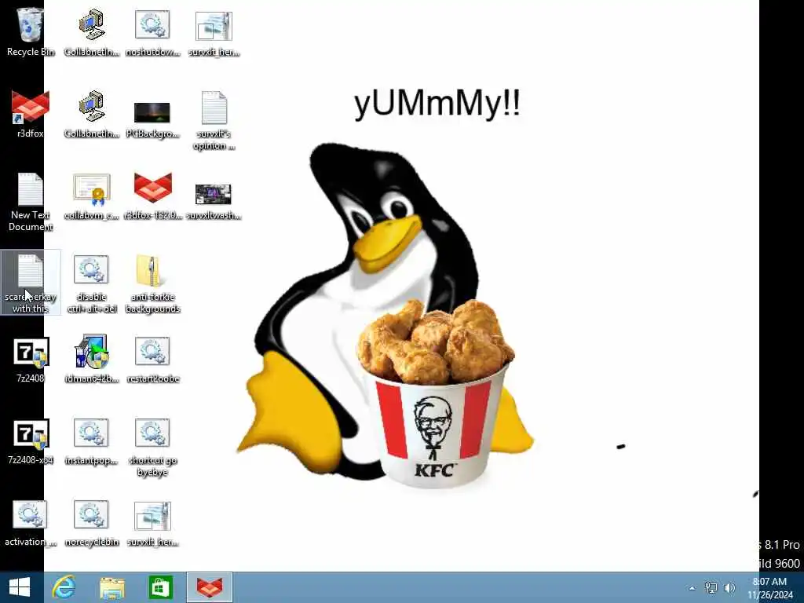
Task: Select the r3dfox-132.0... installer icon
Action: coord(152,196)
